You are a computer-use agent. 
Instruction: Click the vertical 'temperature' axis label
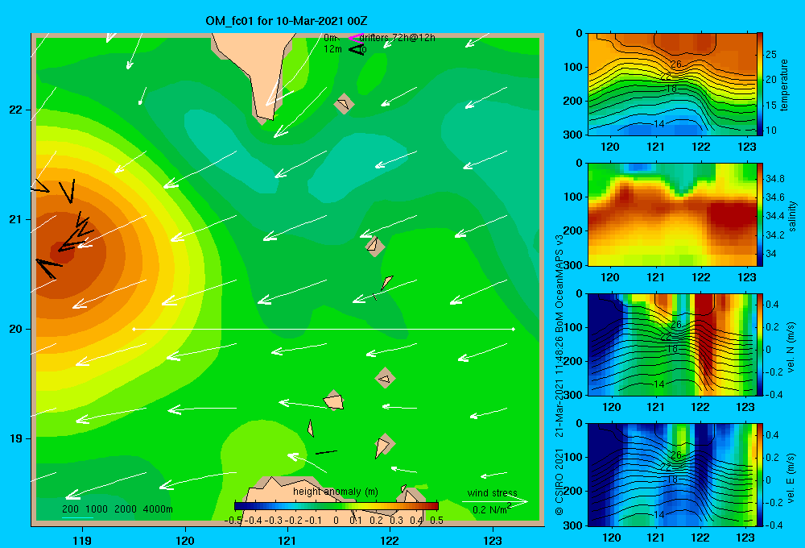click(784, 85)
